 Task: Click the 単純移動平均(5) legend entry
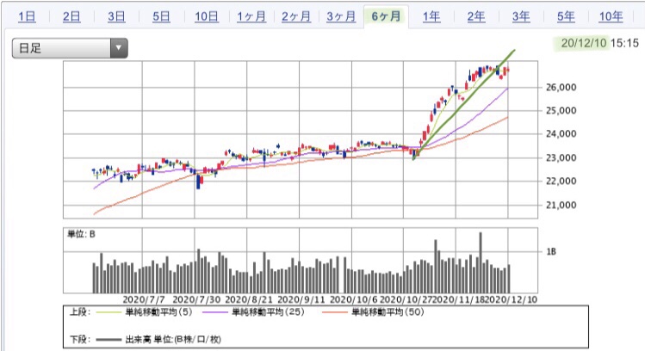[158, 312]
